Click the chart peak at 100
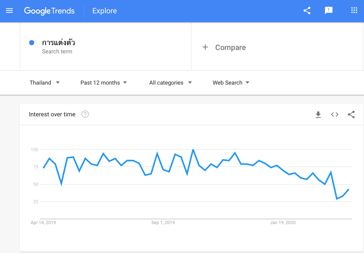This screenshot has height=253, width=364. [x=193, y=150]
